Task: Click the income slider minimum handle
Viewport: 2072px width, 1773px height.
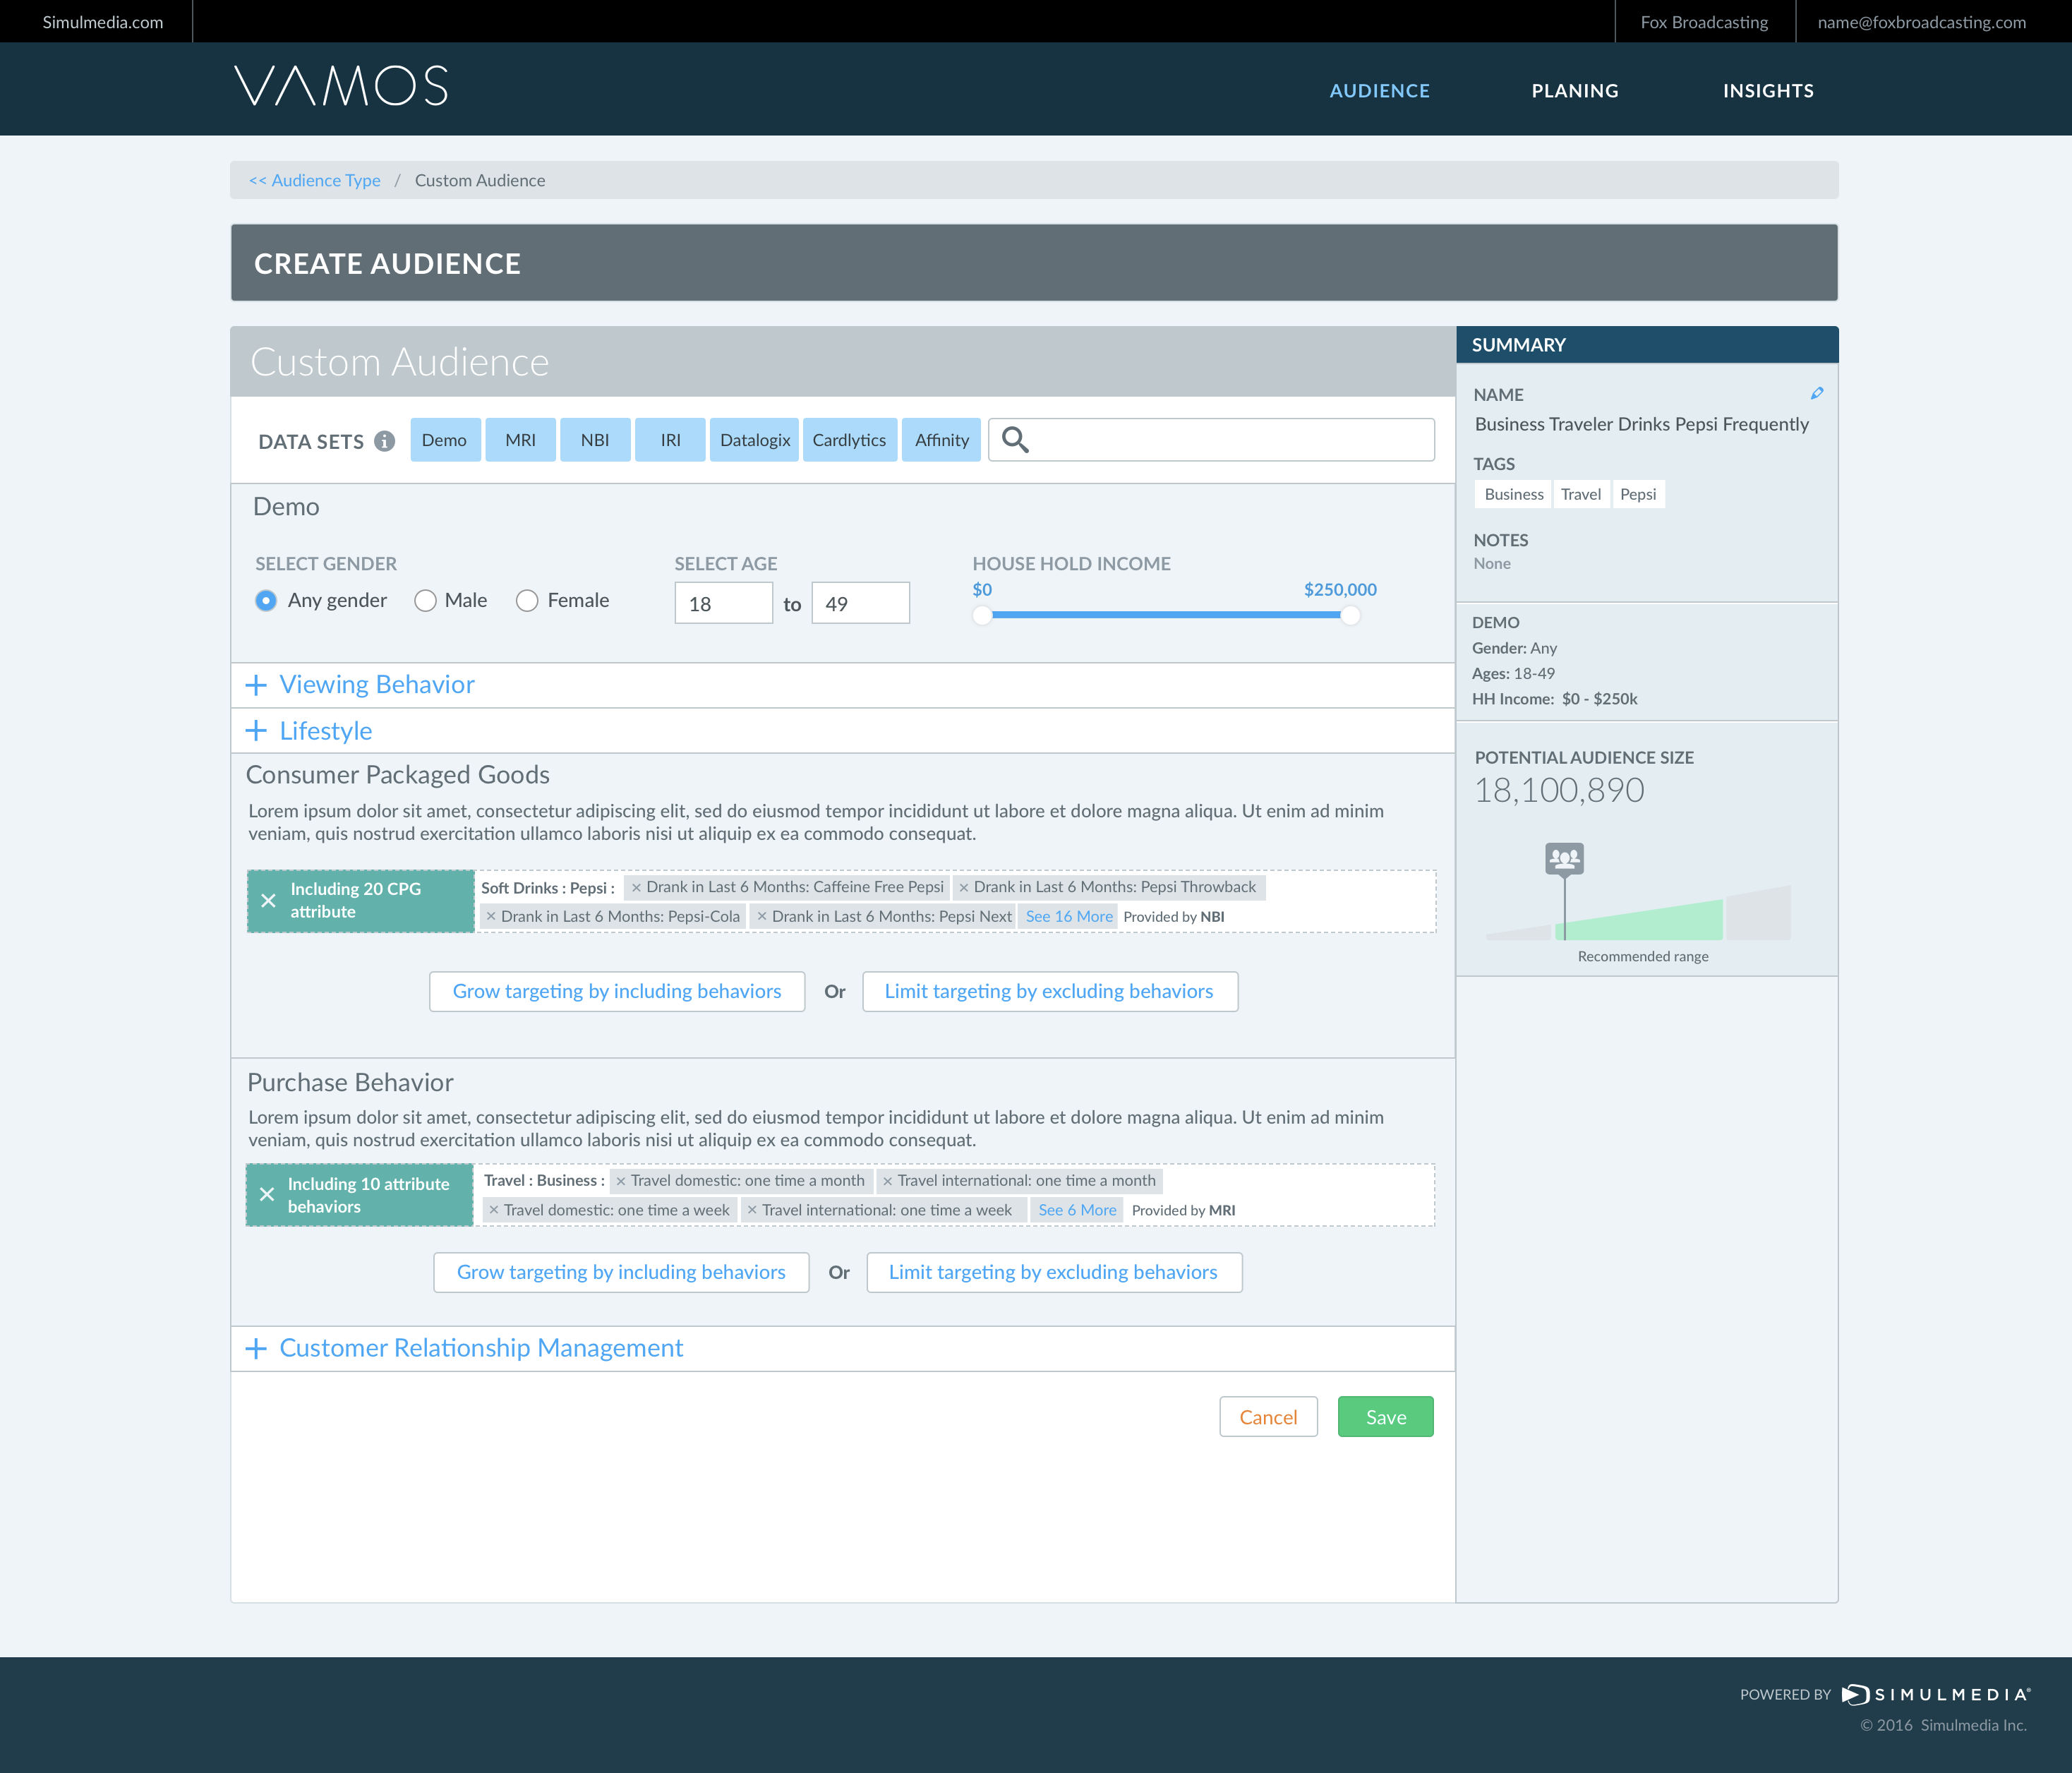Action: [982, 615]
